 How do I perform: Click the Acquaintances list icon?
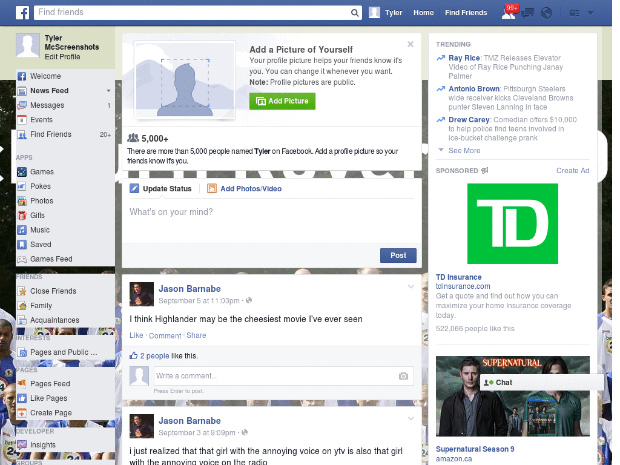coord(22,320)
